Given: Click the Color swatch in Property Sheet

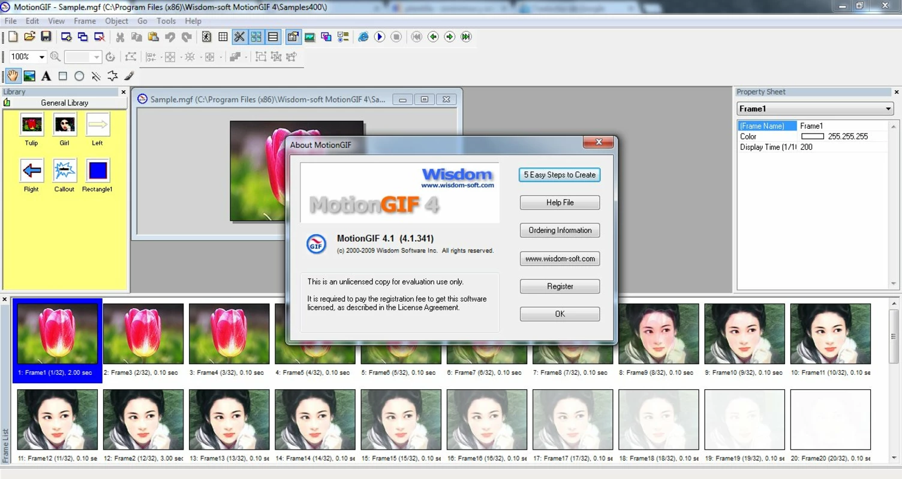Looking at the screenshot, I should [813, 137].
